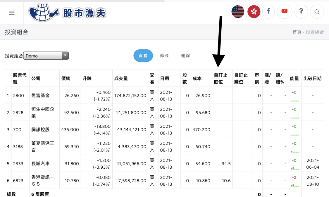This screenshot has height=197, width=329.
Task: Click volume 174,872,152.00
Action: 130,96
